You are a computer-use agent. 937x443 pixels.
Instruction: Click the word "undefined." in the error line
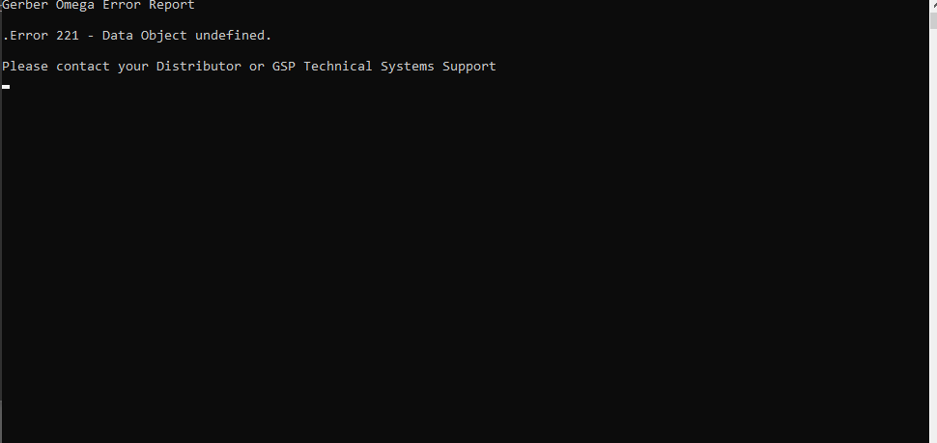click(x=233, y=35)
